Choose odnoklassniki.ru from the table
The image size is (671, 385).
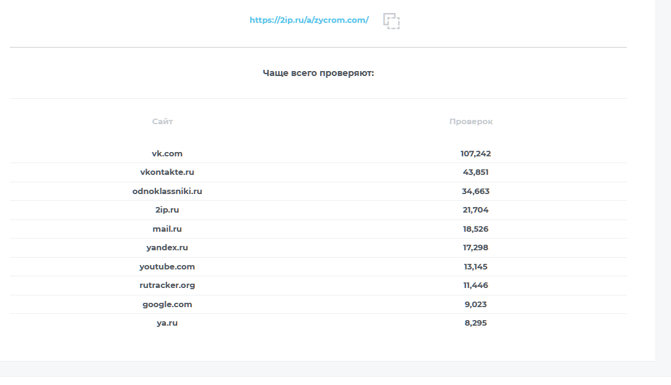167,192
